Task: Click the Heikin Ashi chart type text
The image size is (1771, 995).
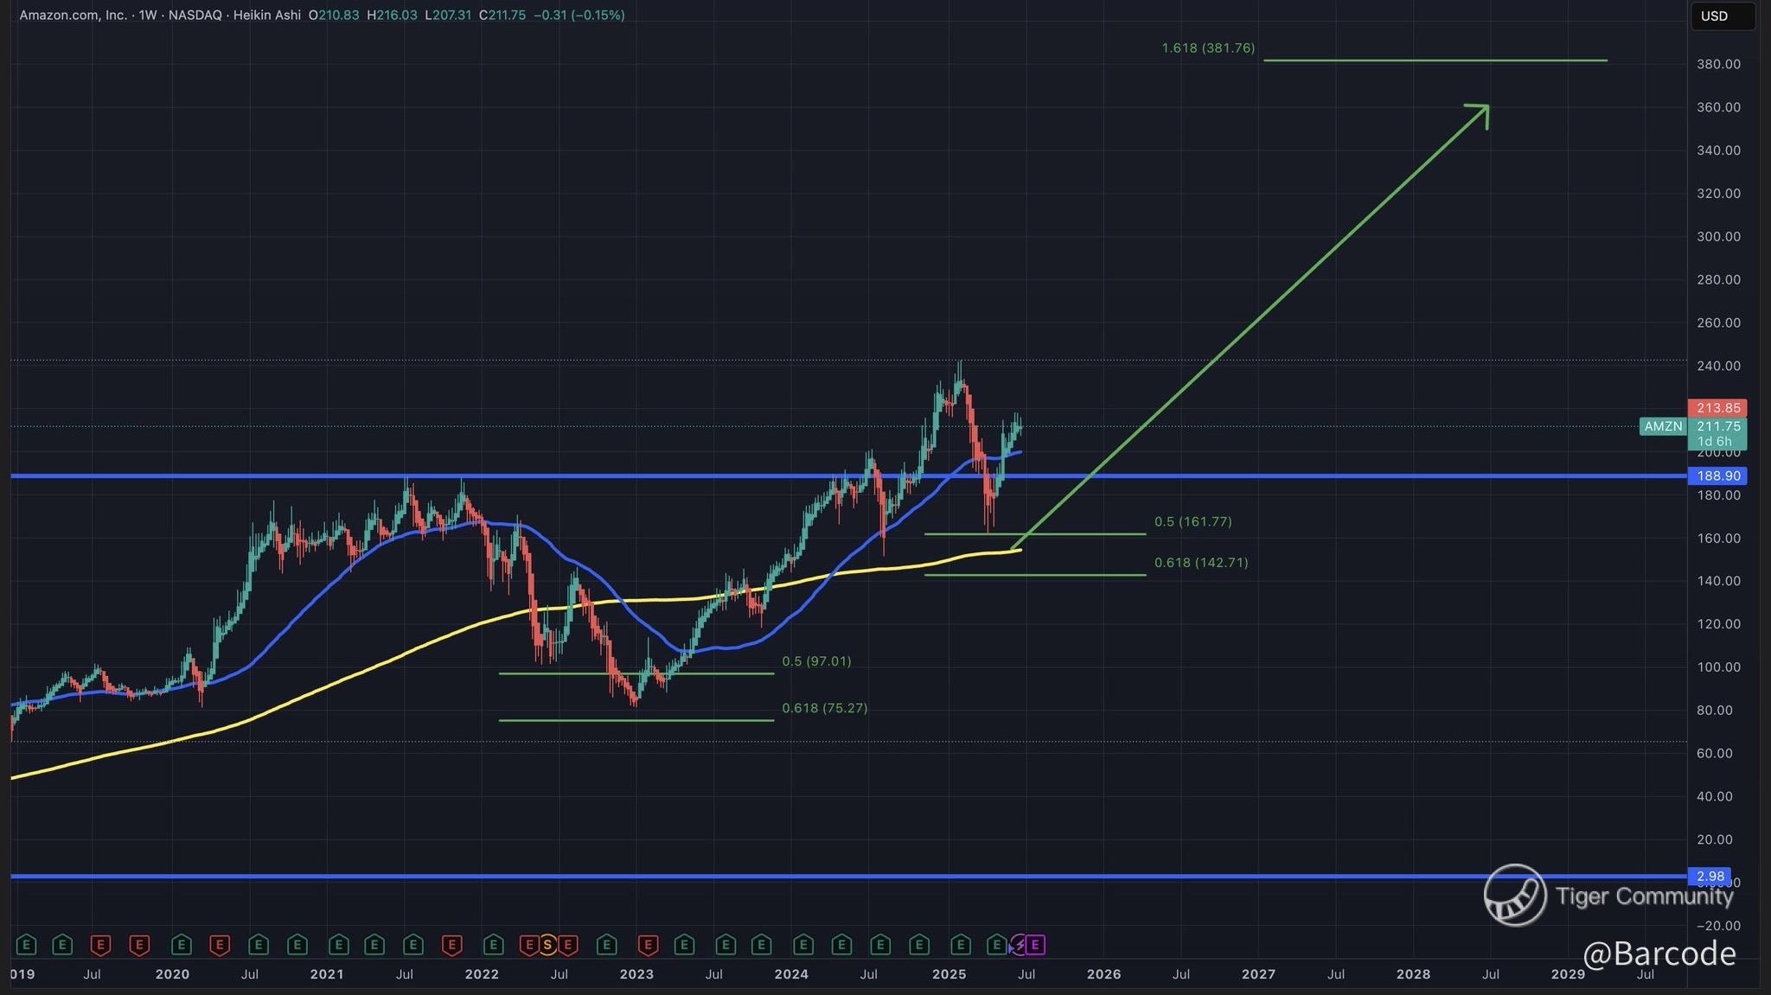Action: point(267,15)
